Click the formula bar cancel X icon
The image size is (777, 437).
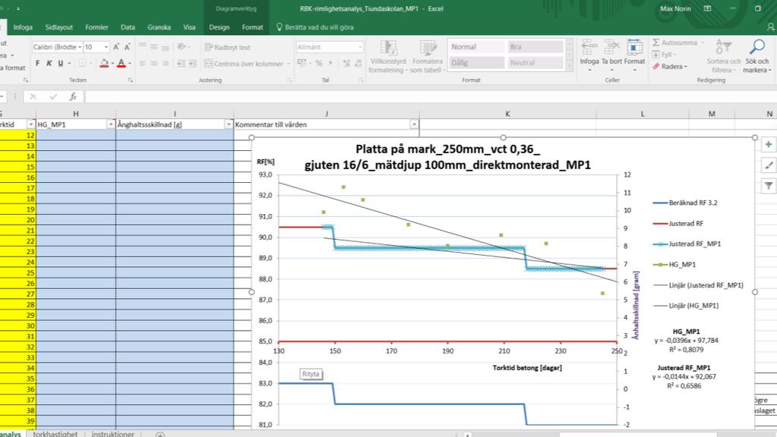click(33, 96)
